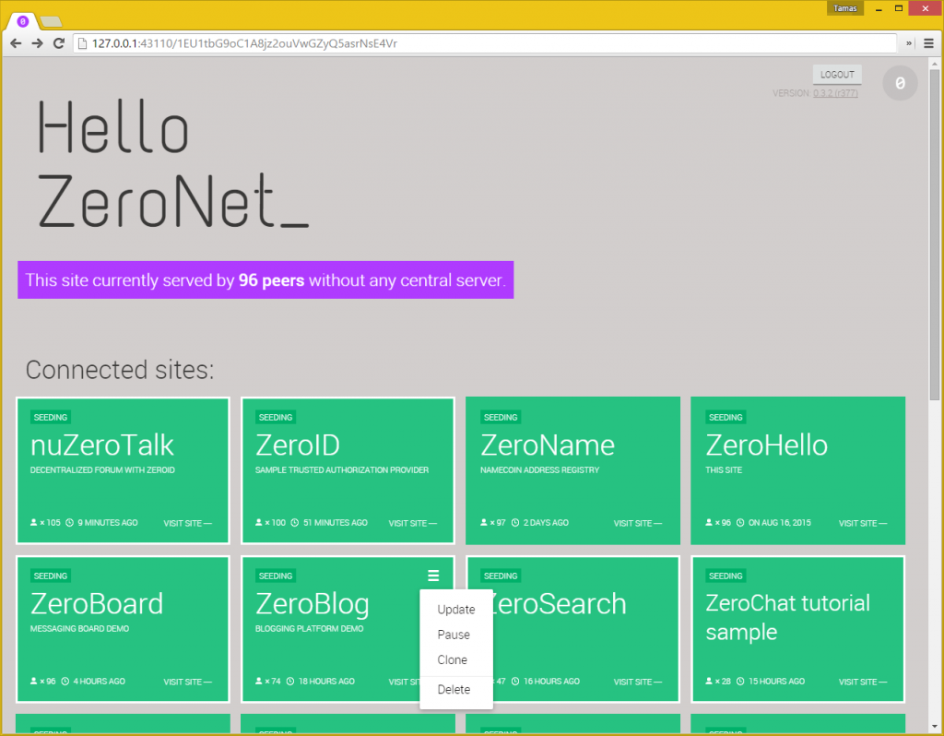Click the round ZeroNet notification circle icon

[900, 83]
